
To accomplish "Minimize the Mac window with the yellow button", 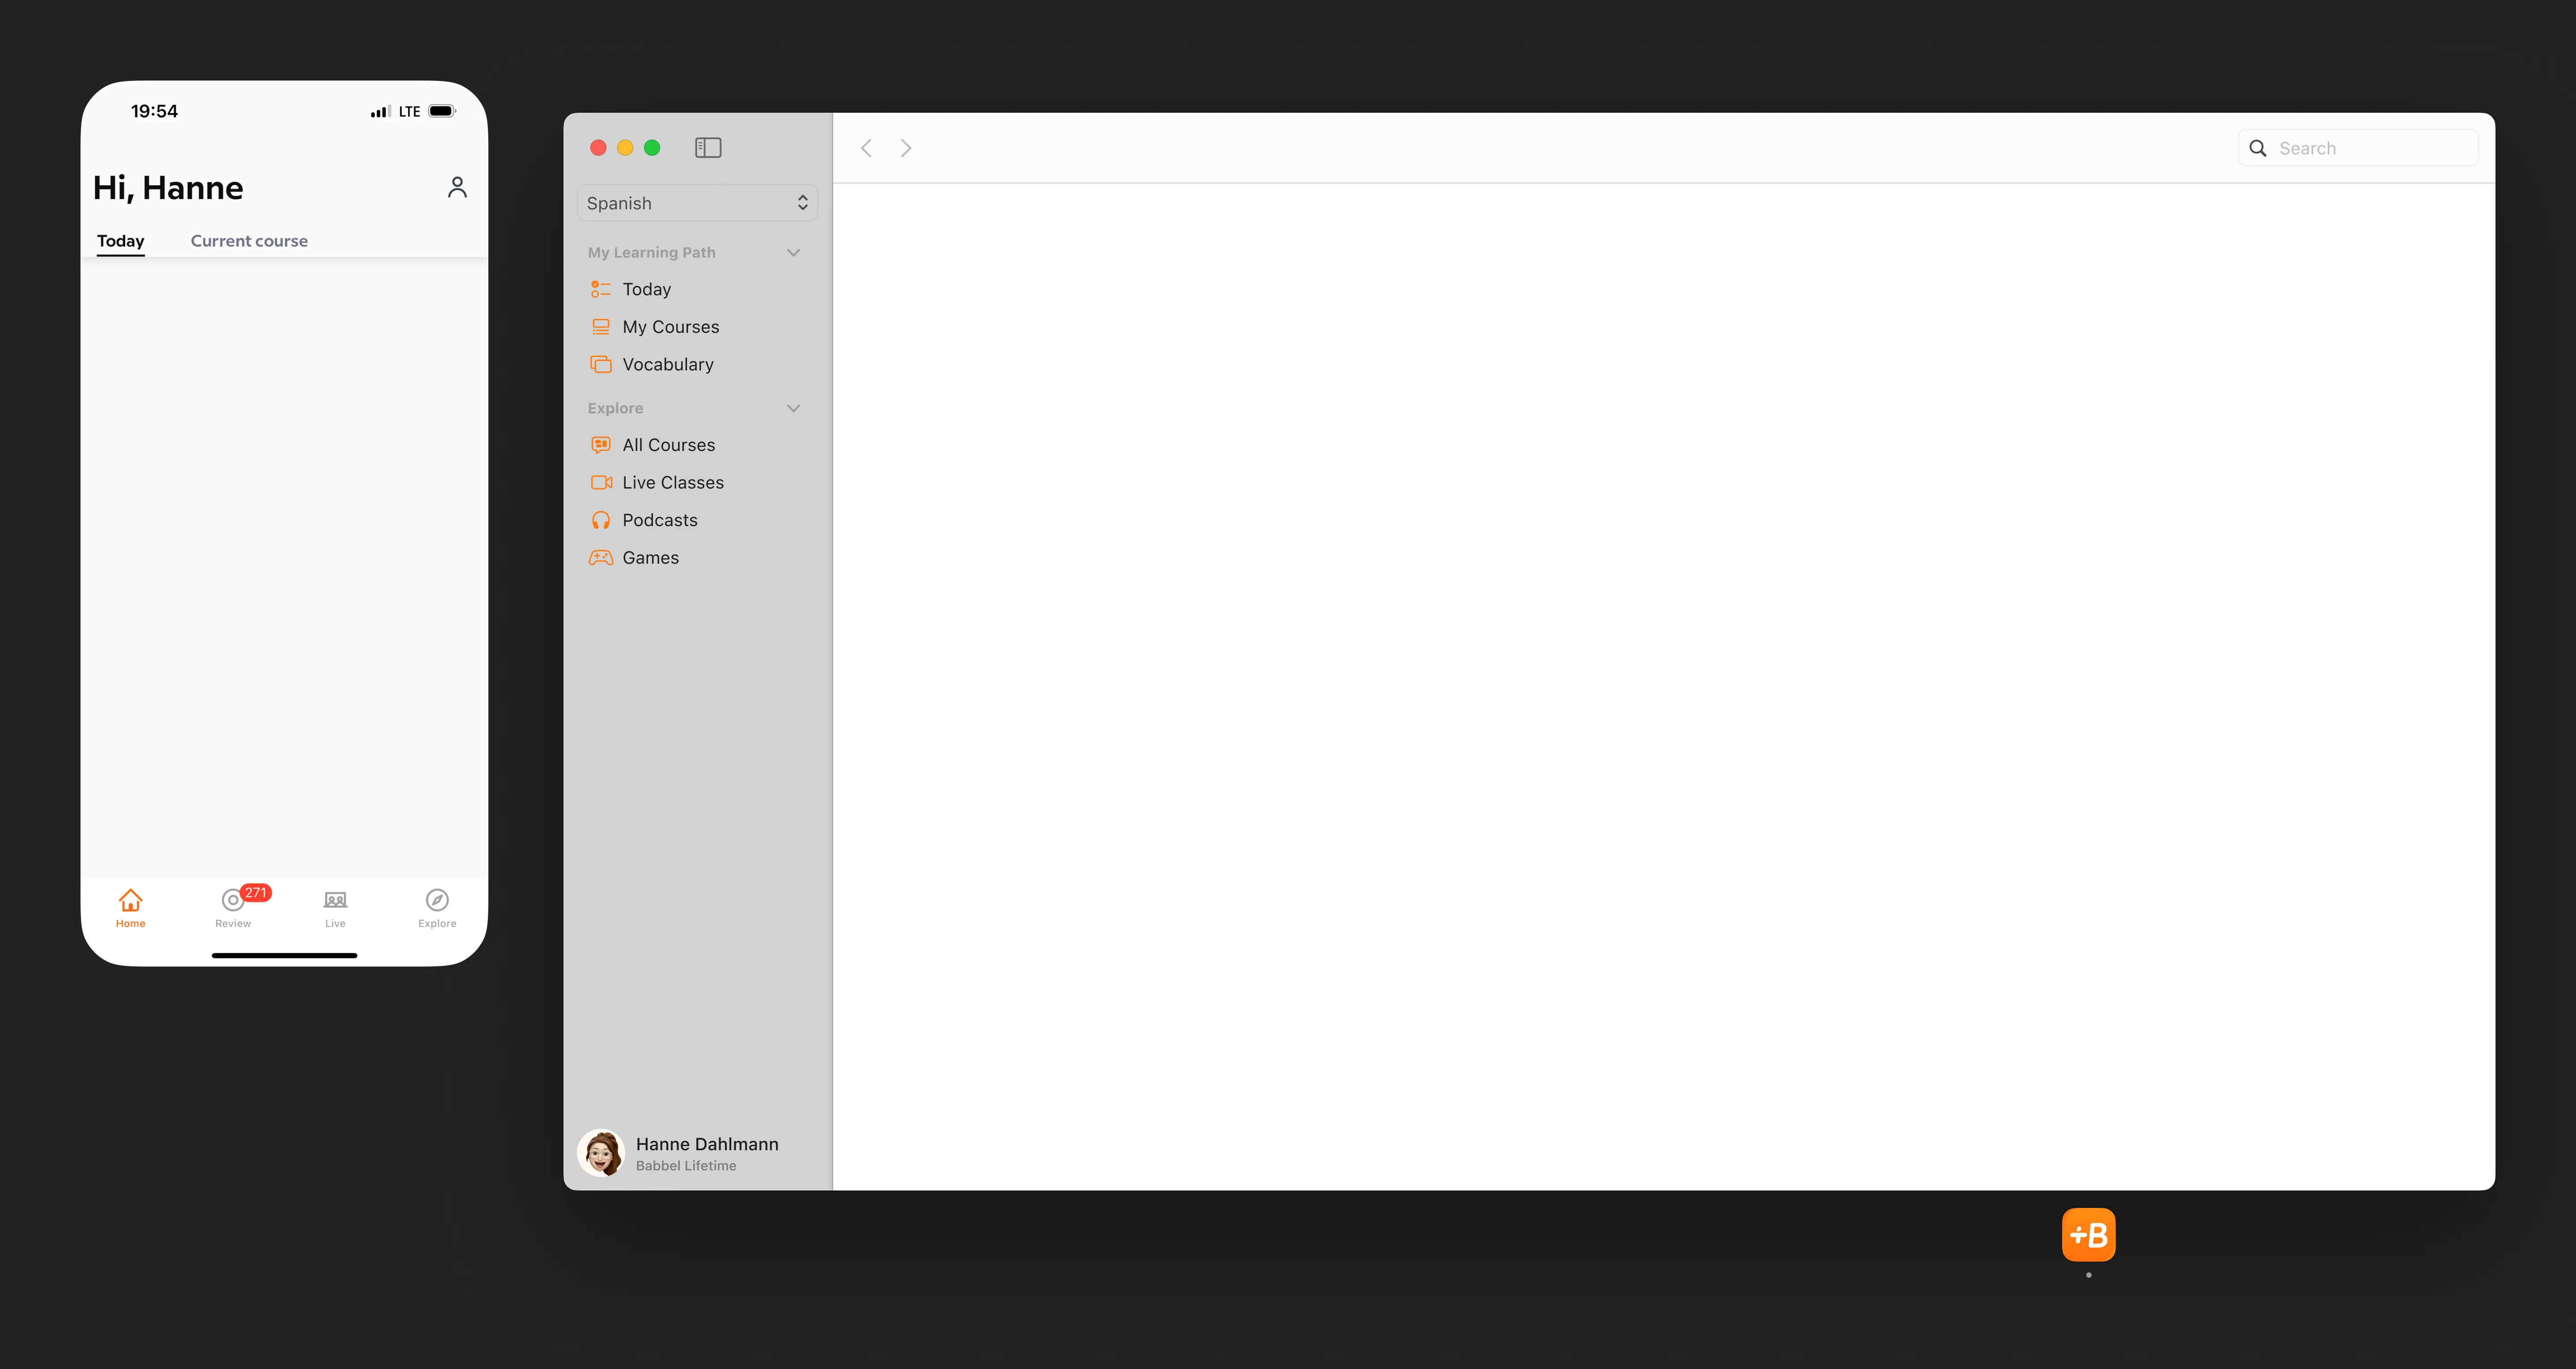I will point(625,148).
